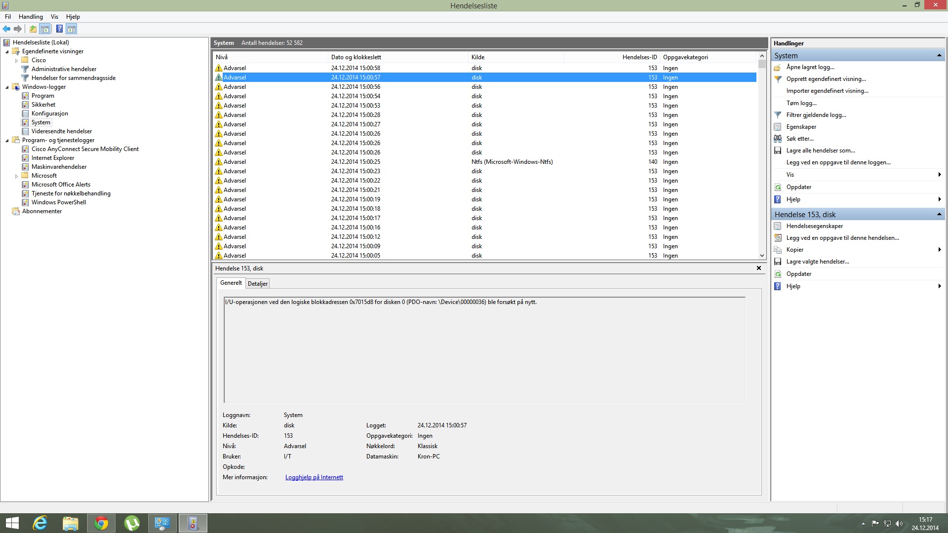Click the up-one-level folder toolbar icon
Screen dimensions: 948x533
33,29
